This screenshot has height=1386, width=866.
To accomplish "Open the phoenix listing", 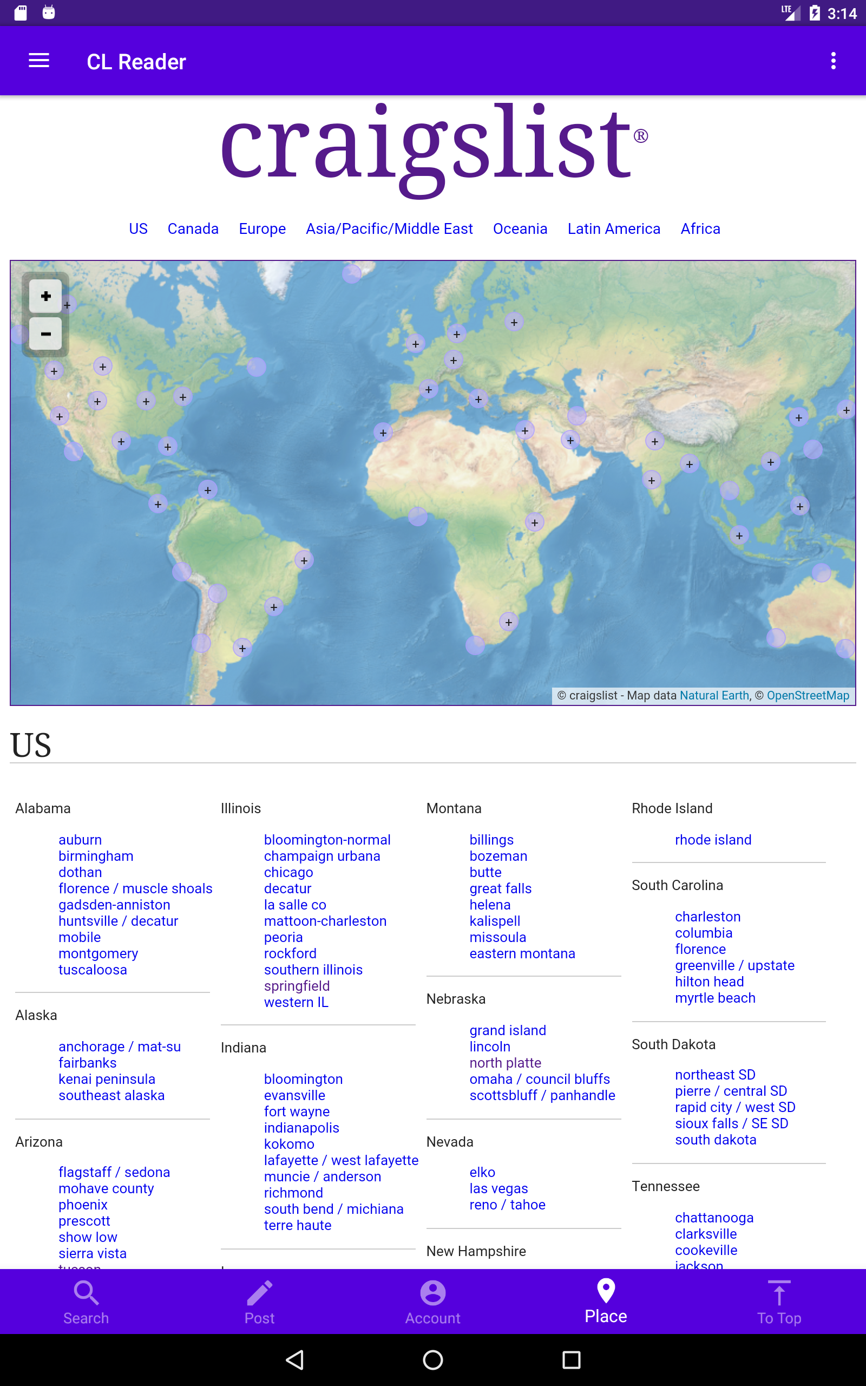I will click(83, 1205).
